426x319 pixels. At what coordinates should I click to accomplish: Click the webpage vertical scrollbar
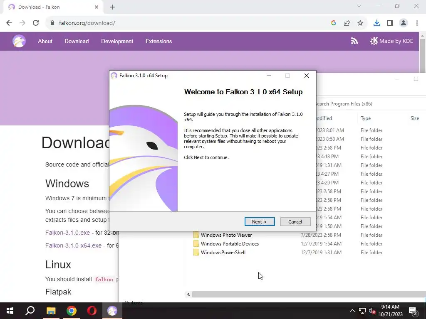click(423, 56)
